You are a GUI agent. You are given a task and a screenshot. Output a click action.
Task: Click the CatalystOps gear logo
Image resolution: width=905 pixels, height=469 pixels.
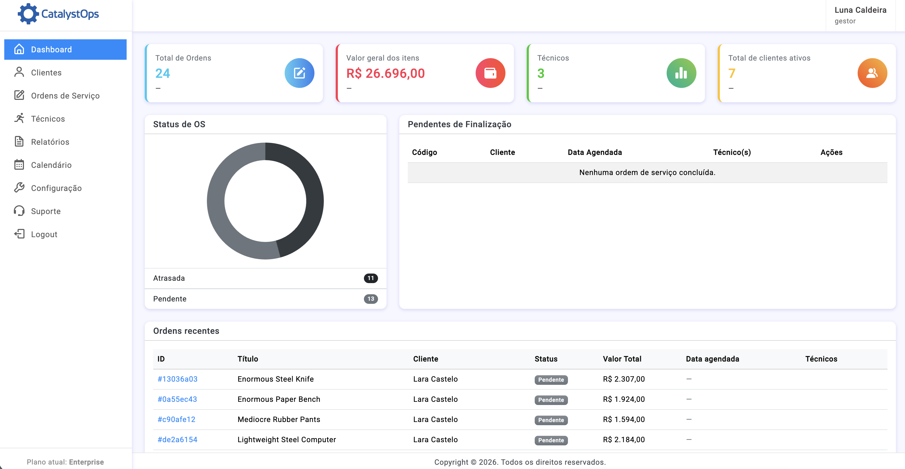28,14
